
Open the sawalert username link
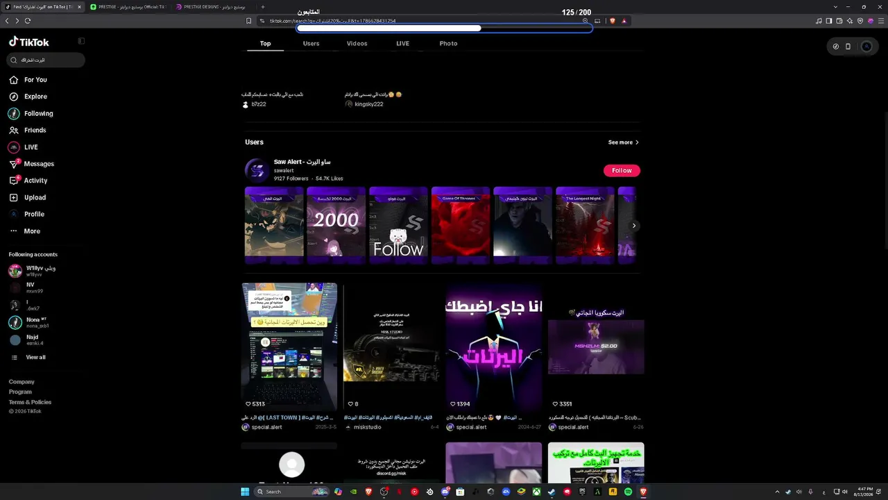tap(284, 170)
